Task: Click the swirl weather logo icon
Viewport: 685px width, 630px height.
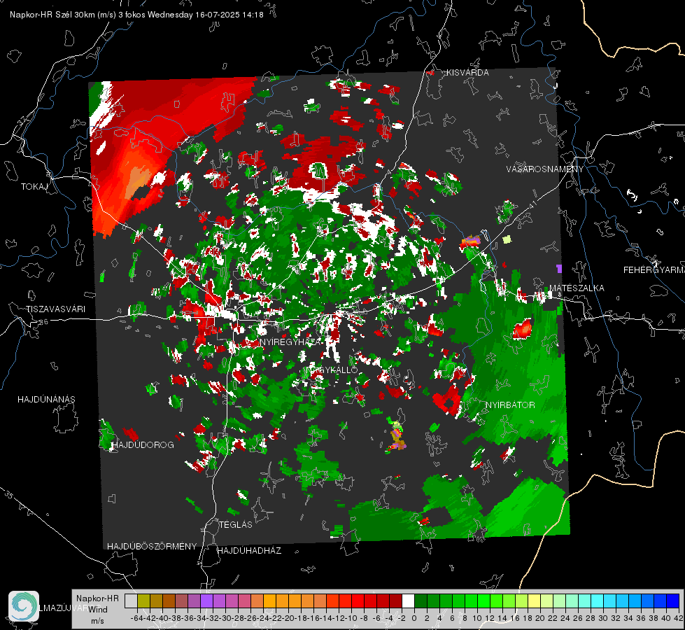Action: point(24,606)
